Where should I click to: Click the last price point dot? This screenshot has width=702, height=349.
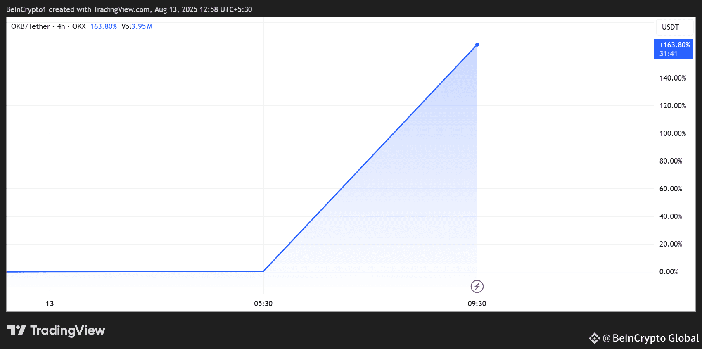(477, 45)
